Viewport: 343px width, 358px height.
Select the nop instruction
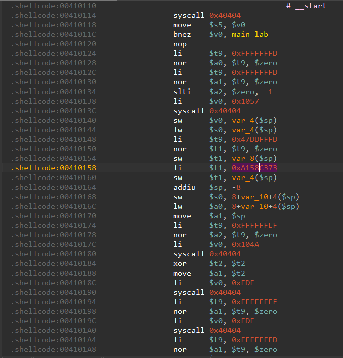pyautogui.click(x=180, y=44)
